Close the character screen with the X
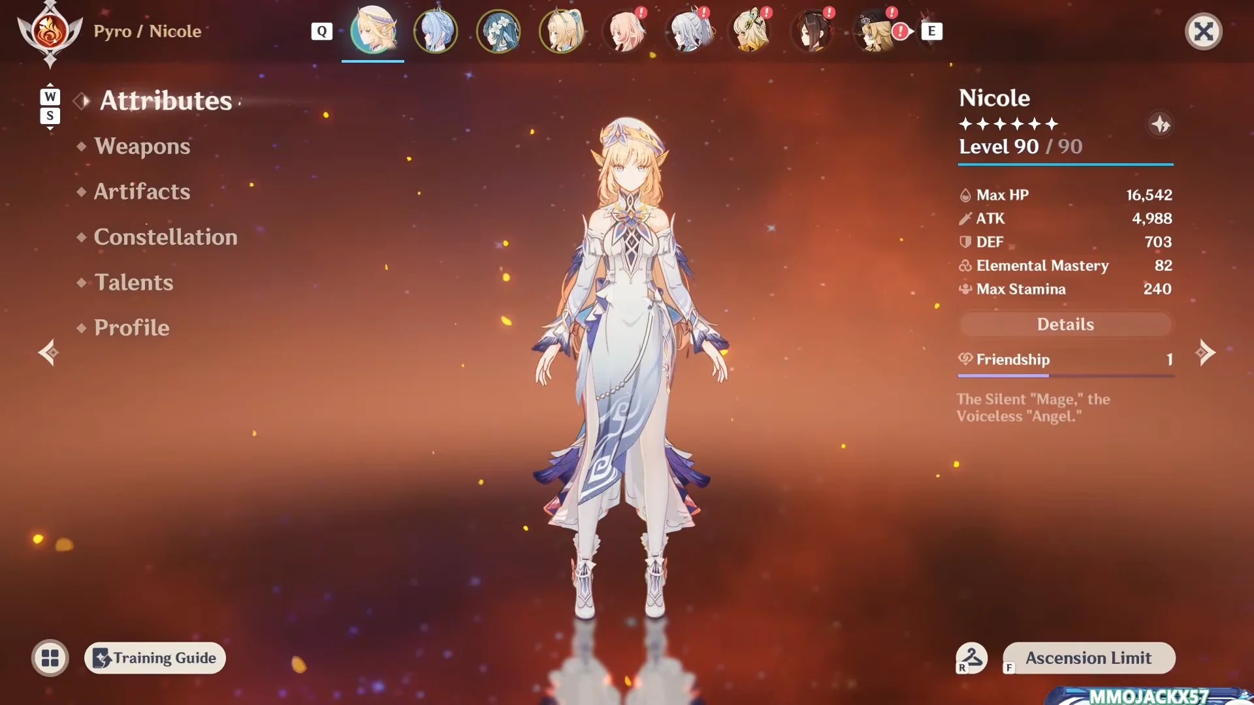 [x=1204, y=31]
